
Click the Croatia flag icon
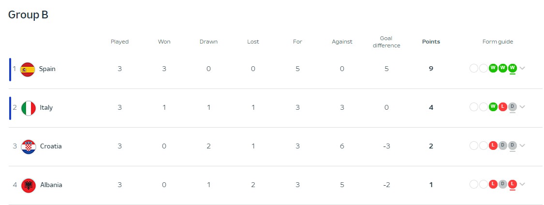29,146
